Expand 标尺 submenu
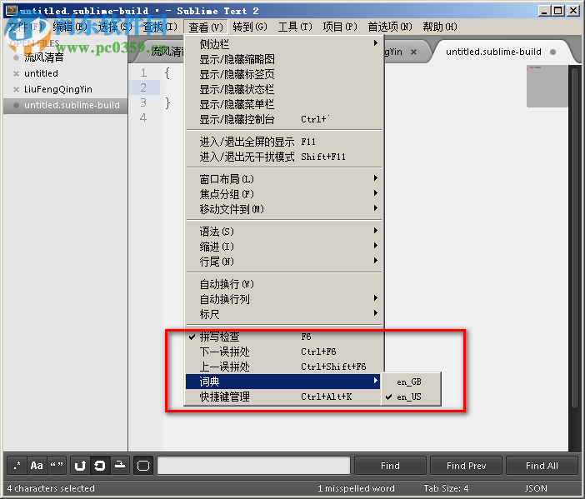This screenshot has width=585, height=499. [x=283, y=314]
